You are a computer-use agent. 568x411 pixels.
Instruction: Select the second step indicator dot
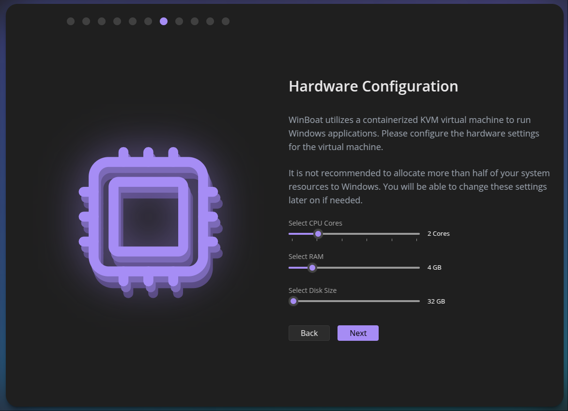point(86,21)
